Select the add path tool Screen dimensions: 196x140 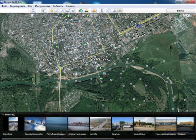pos(63,11)
